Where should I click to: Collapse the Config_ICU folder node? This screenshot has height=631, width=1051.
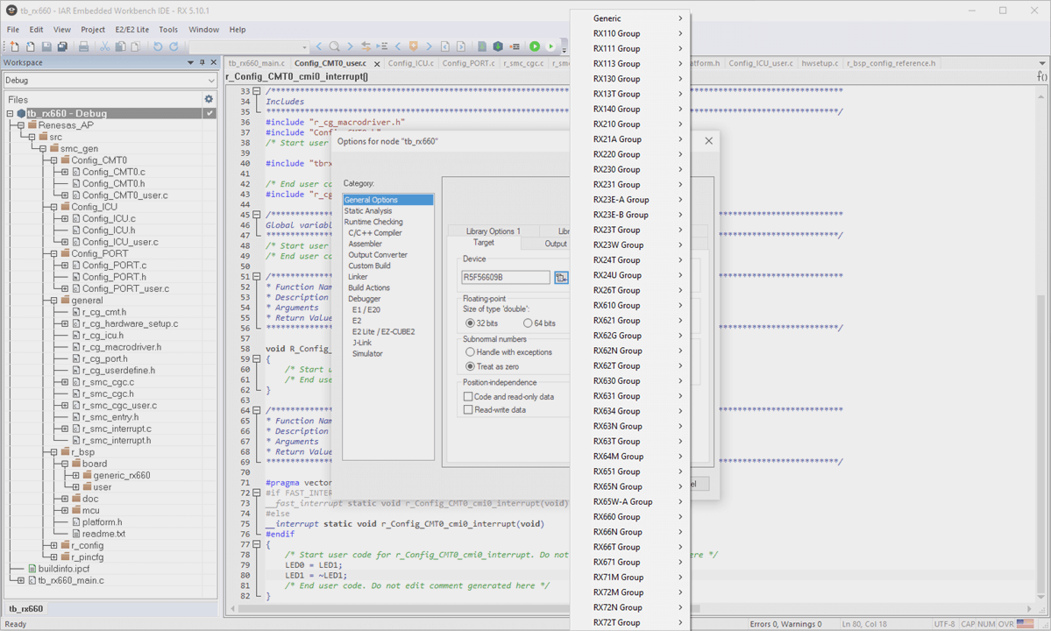53,207
